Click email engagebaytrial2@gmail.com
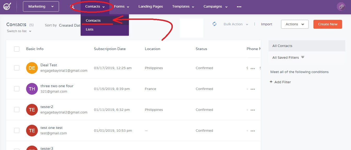Screen dimensions: 351x150 point(64,112)
